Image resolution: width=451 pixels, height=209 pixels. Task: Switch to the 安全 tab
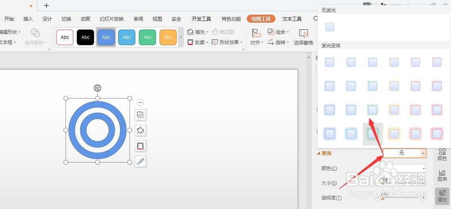176,19
